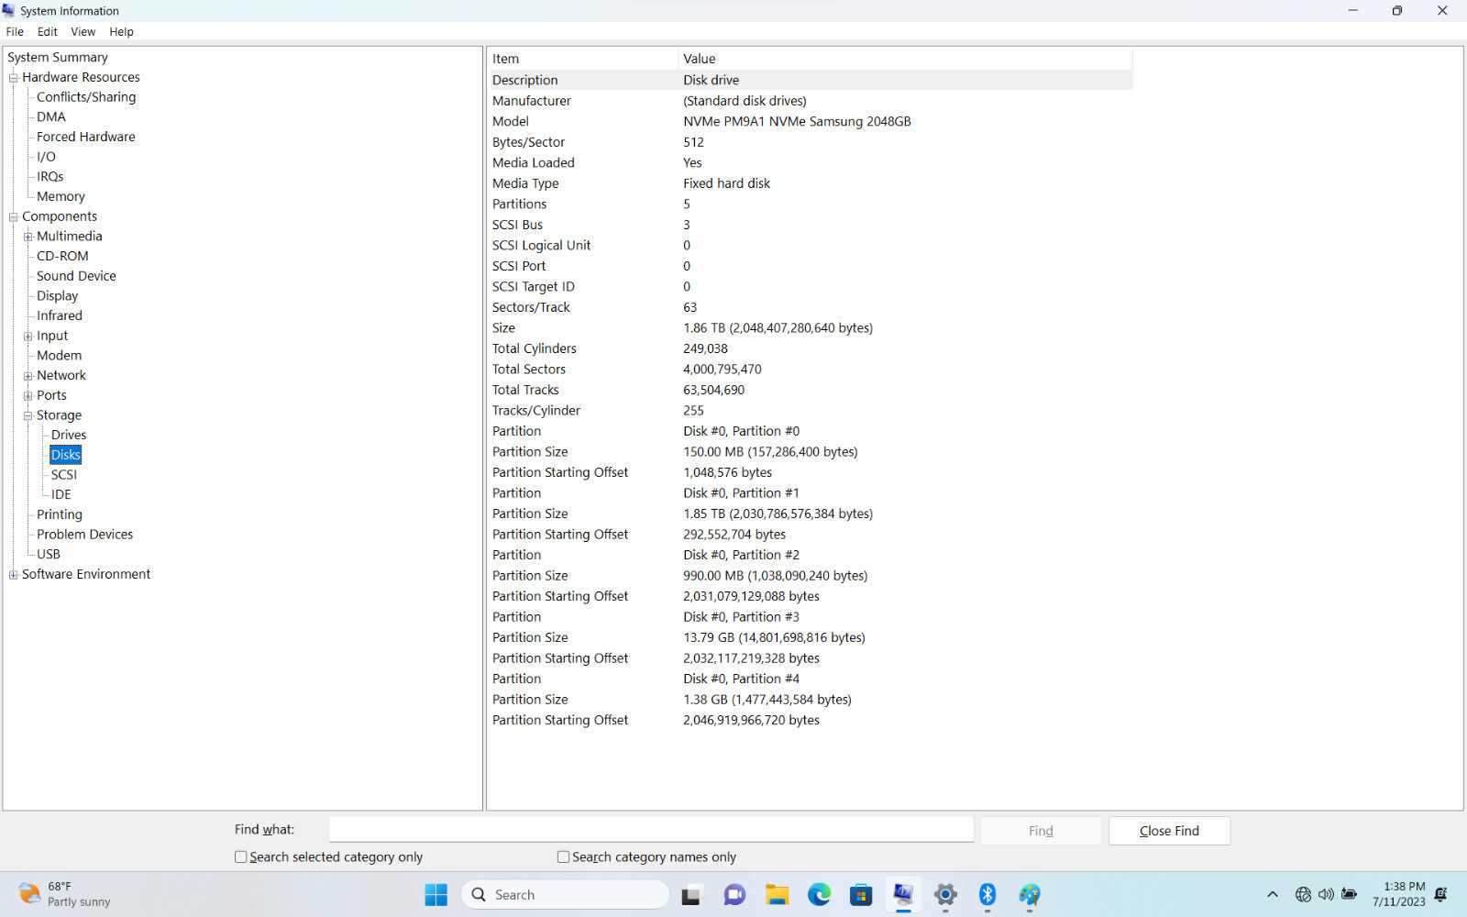Viewport: 1467px width, 917px height.
Task: Open Microsoft Store taskbar icon
Action: pyautogui.click(x=861, y=895)
